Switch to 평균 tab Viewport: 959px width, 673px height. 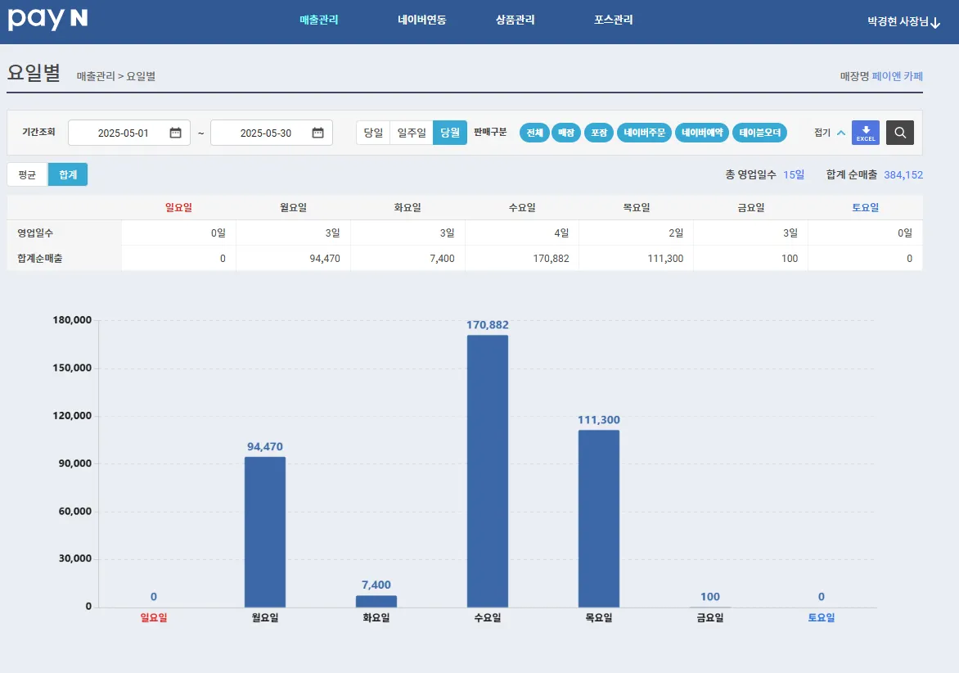coord(27,174)
